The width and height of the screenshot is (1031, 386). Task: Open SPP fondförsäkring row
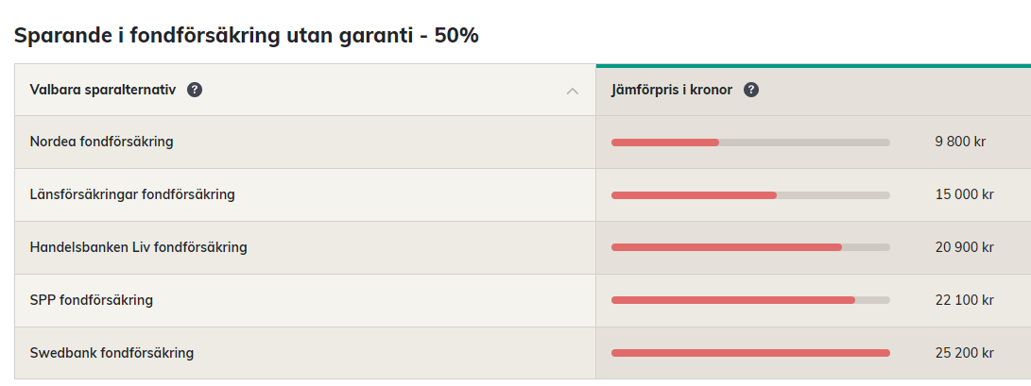[92, 301]
